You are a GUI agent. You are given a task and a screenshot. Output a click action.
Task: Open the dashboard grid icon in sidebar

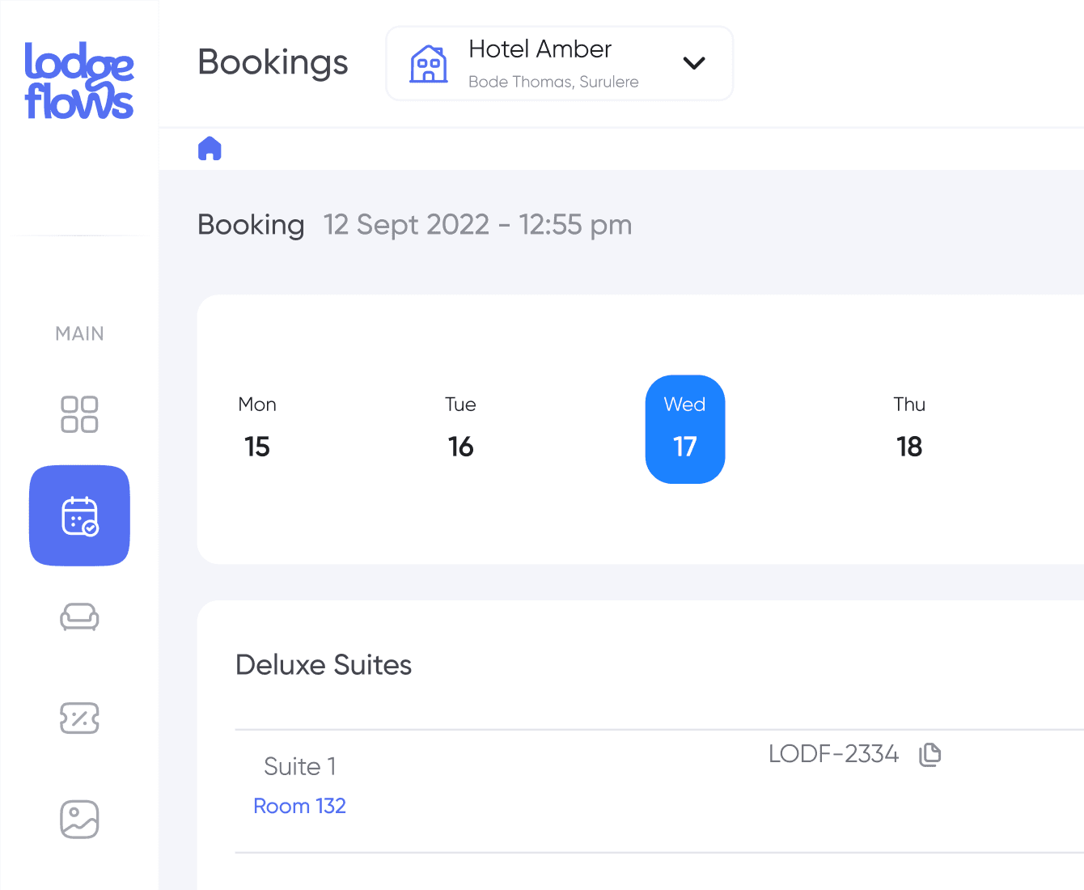pos(79,414)
